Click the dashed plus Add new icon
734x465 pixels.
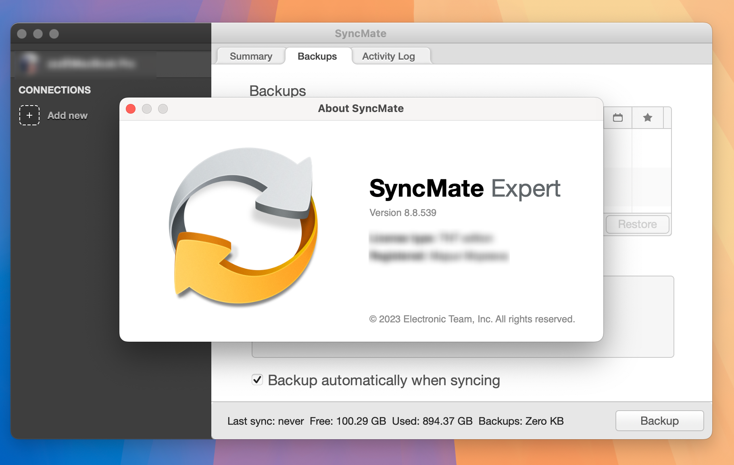tap(29, 115)
